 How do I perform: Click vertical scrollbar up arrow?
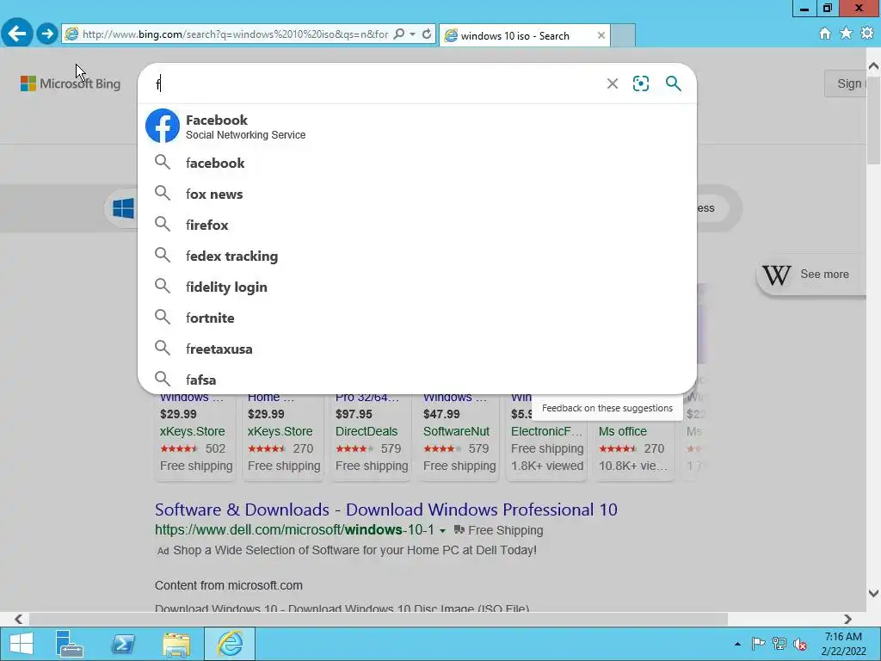[x=873, y=66]
